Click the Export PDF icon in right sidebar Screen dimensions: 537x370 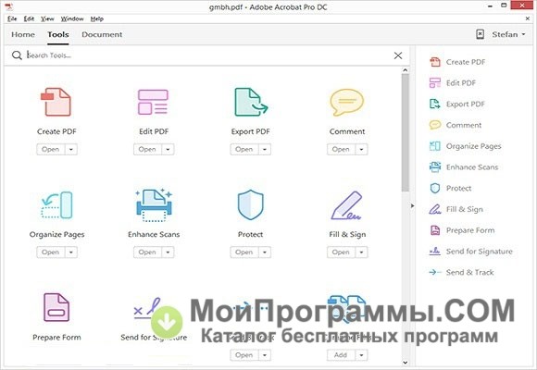tap(435, 104)
